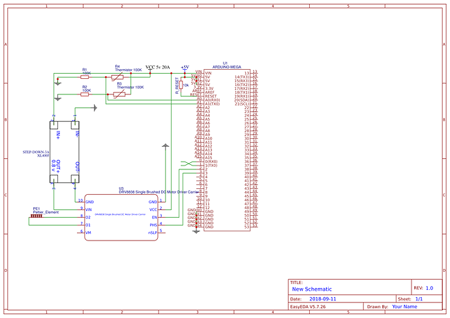Click the ground symbol left of R1

click(x=59, y=83)
